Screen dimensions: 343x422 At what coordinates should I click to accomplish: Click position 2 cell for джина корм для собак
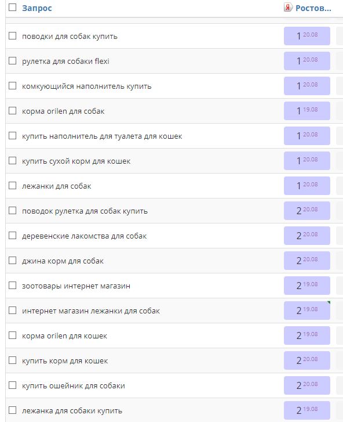tap(307, 261)
